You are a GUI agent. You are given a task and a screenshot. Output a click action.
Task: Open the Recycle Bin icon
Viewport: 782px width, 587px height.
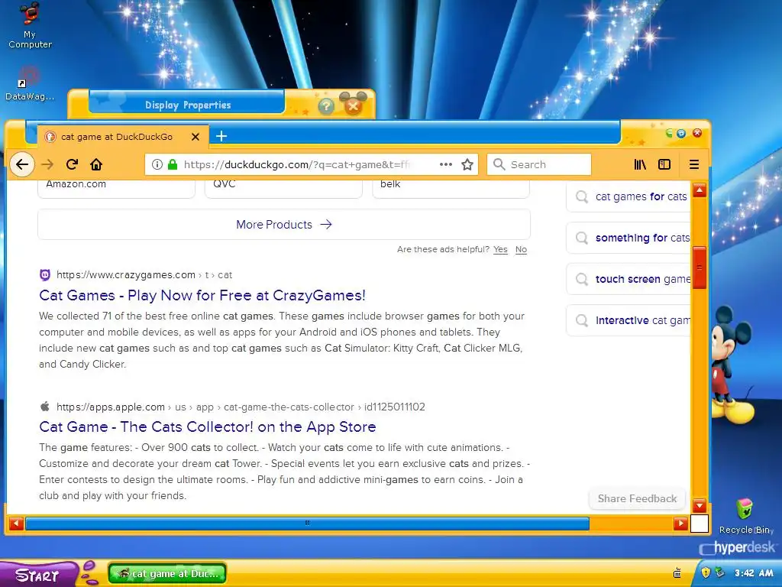[x=745, y=516]
